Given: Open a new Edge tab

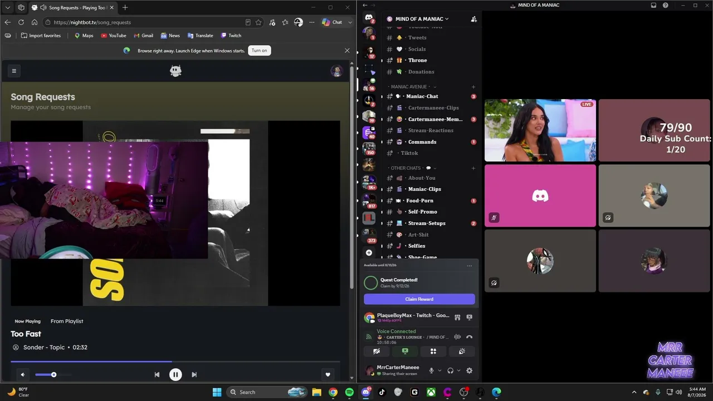Looking at the screenshot, I should 125,7.
